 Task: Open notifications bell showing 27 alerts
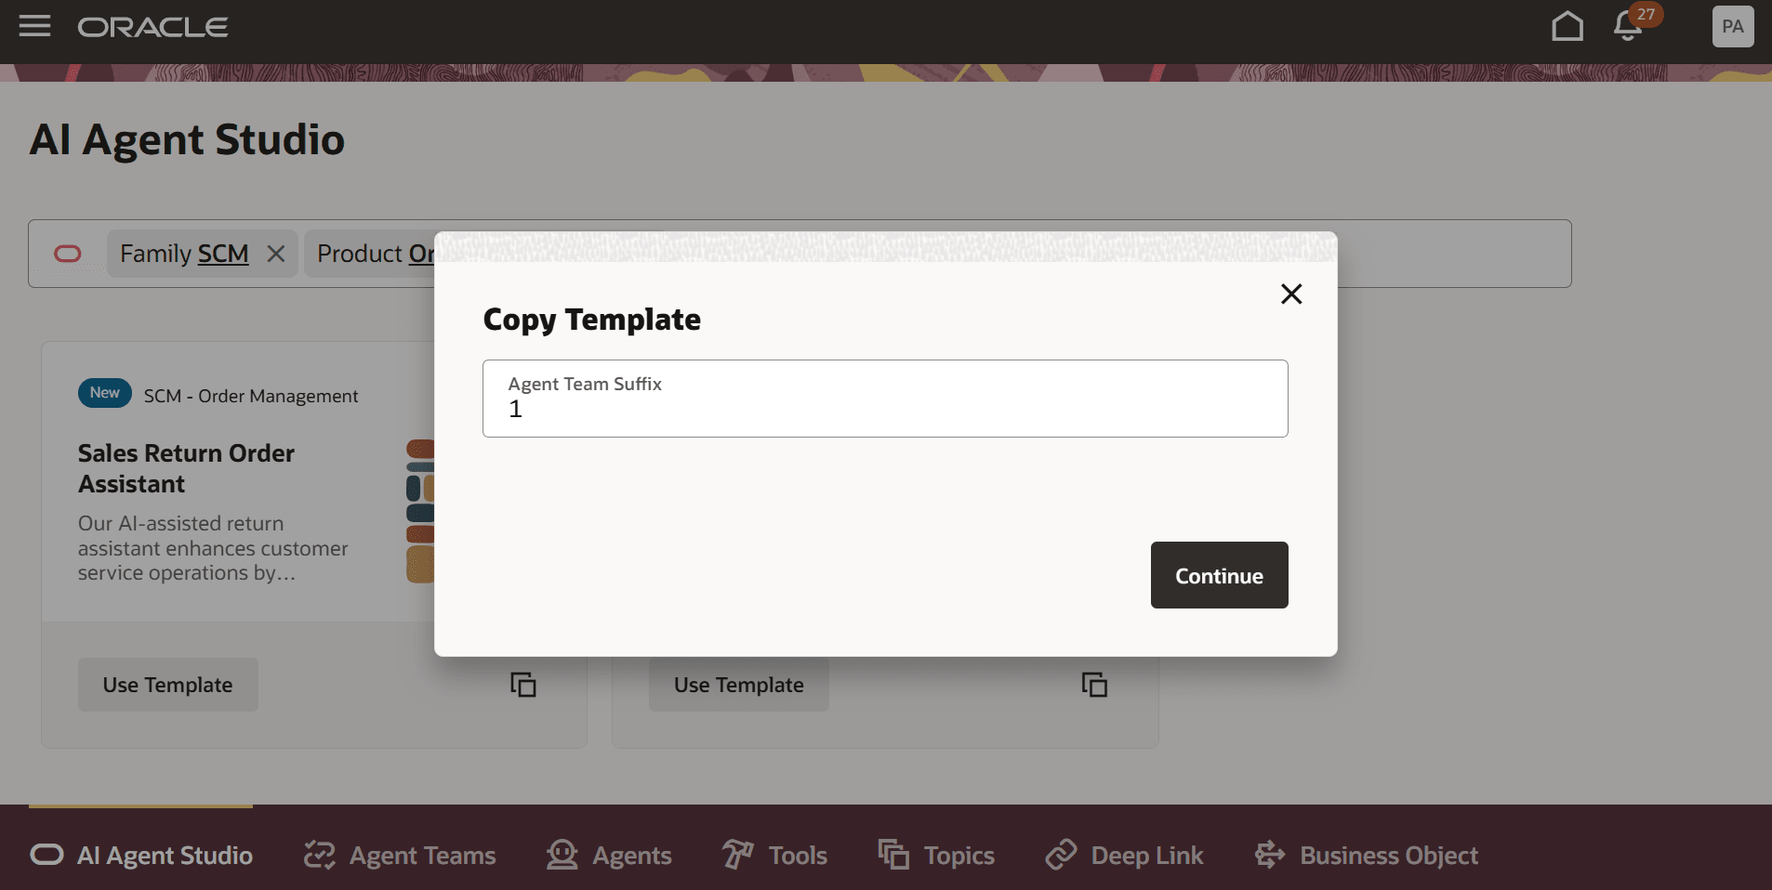pos(1628,27)
